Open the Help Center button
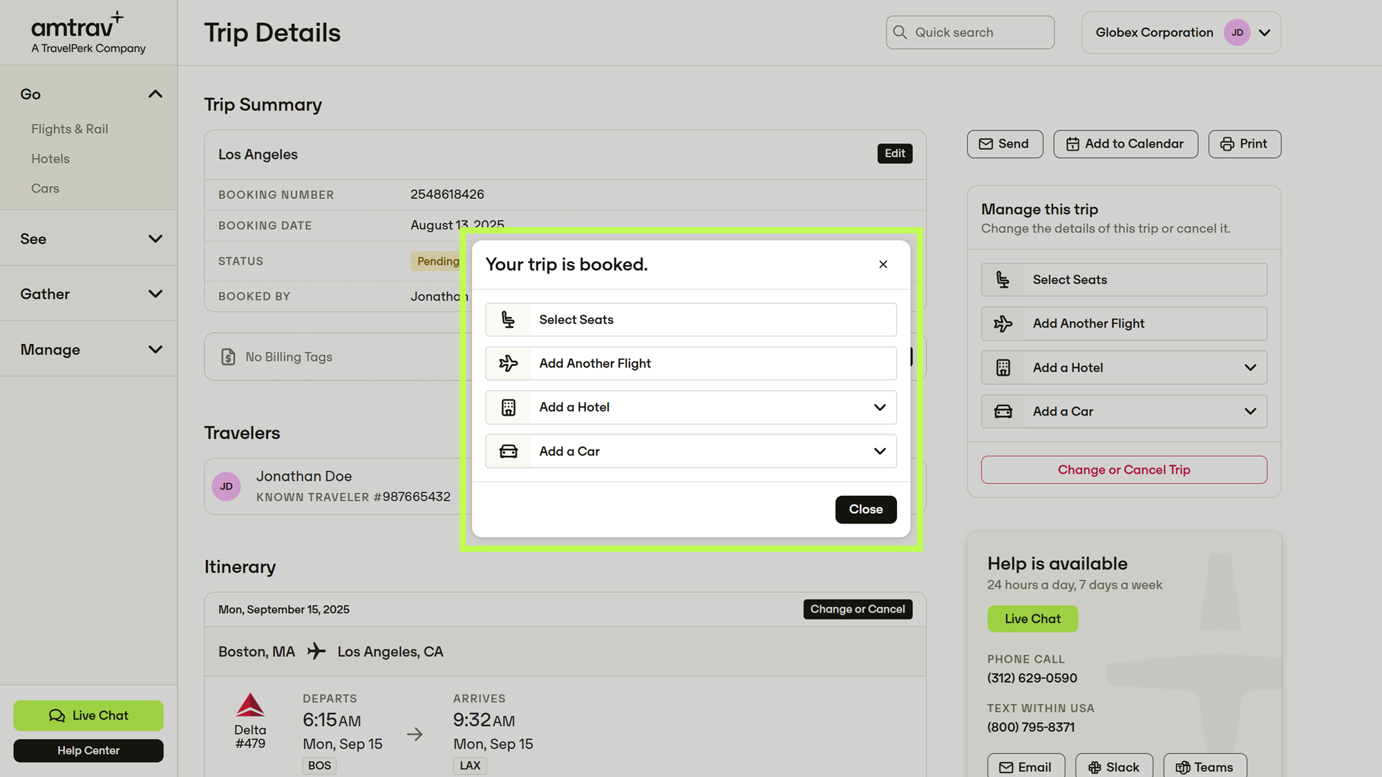 (x=88, y=751)
